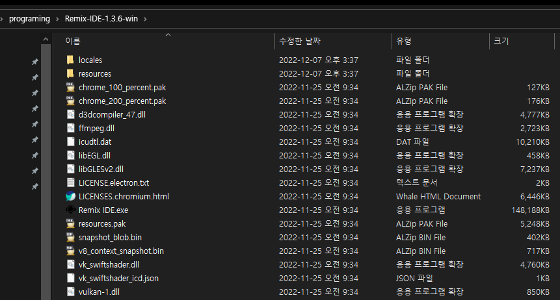Select file name ffmpeg.dll
This screenshot has height=300, width=560.
(96, 129)
